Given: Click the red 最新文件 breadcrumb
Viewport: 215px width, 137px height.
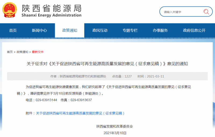Looking at the screenshot, I should 38,52.
